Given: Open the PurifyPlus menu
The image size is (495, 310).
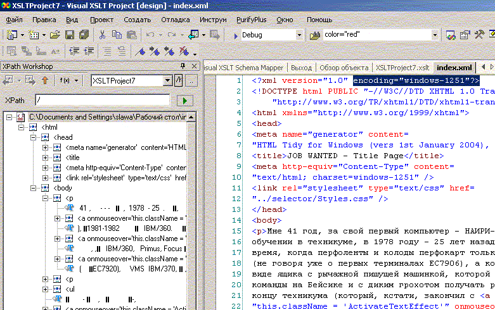Looking at the screenshot, I should (251, 20).
